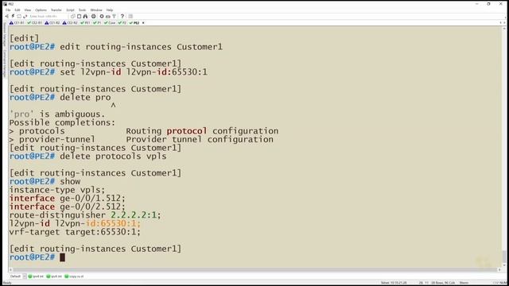The height and width of the screenshot is (286, 509).
Task: Click the leftmost arrow icon in toolbar
Action: [x=7, y=16]
